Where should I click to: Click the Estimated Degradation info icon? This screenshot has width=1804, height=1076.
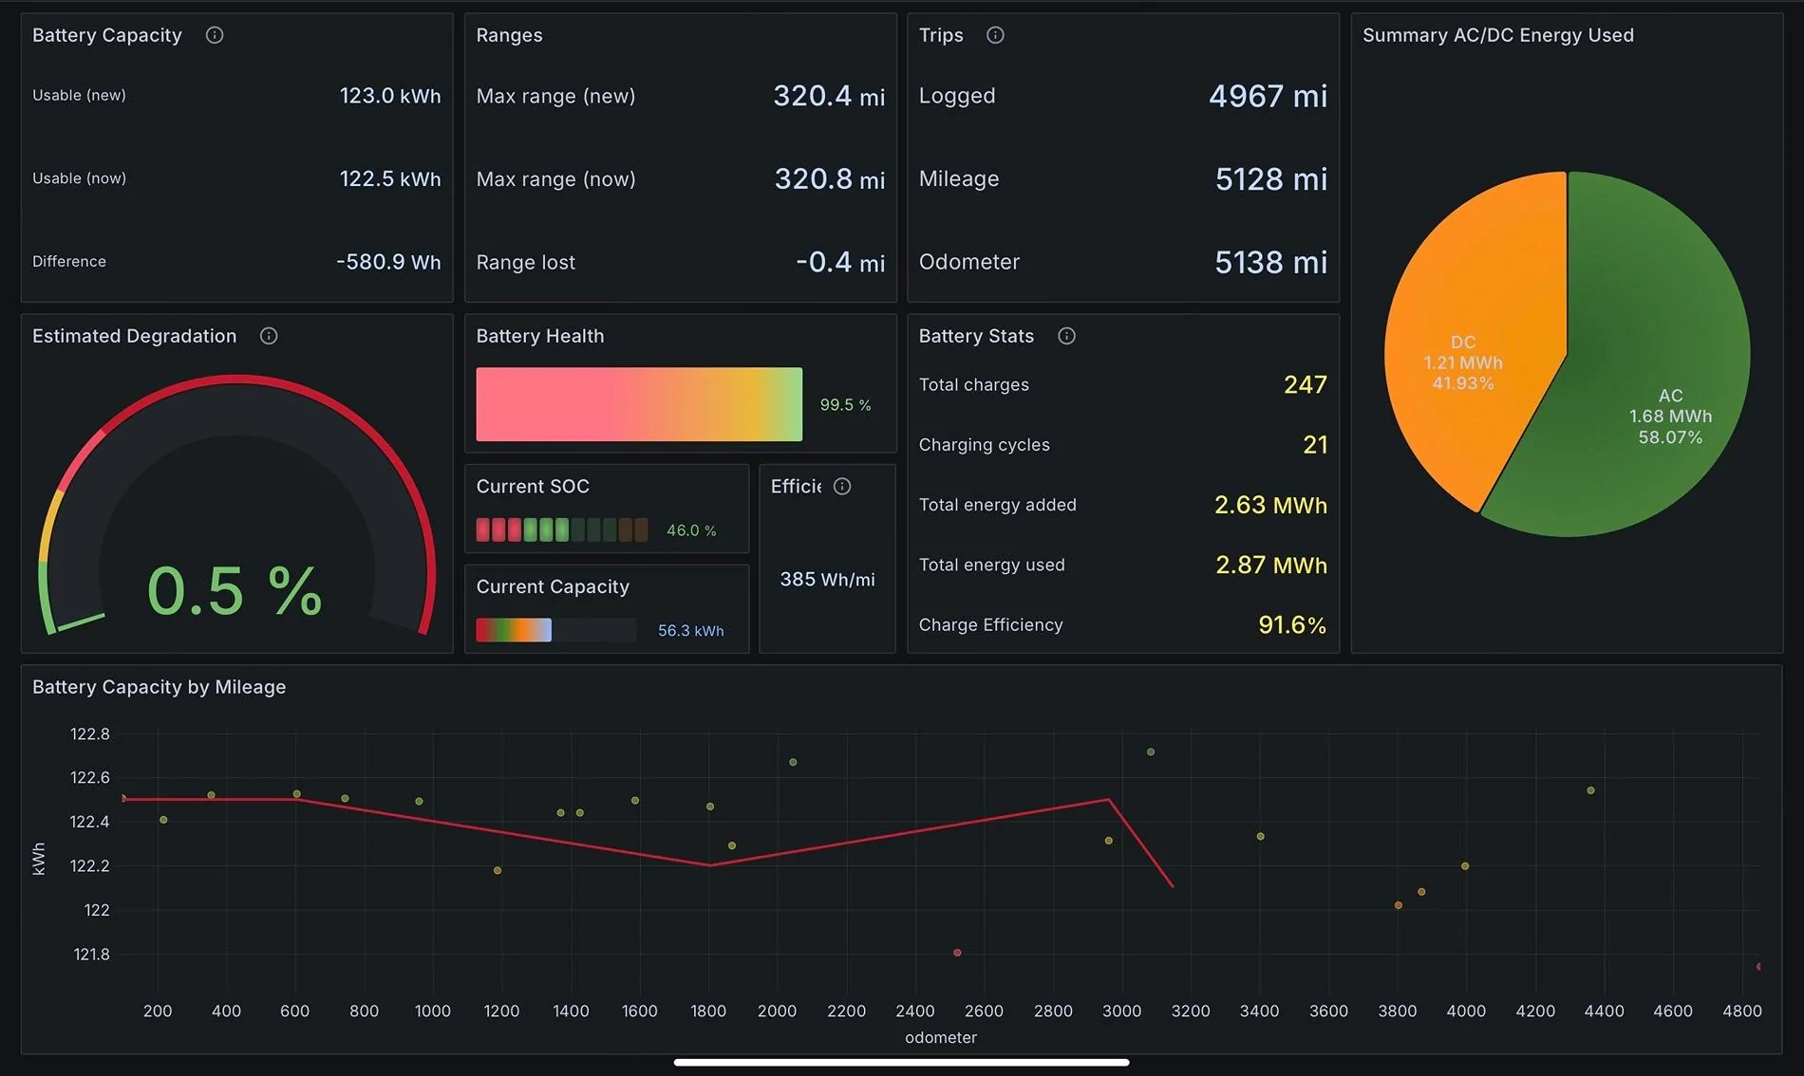click(269, 336)
